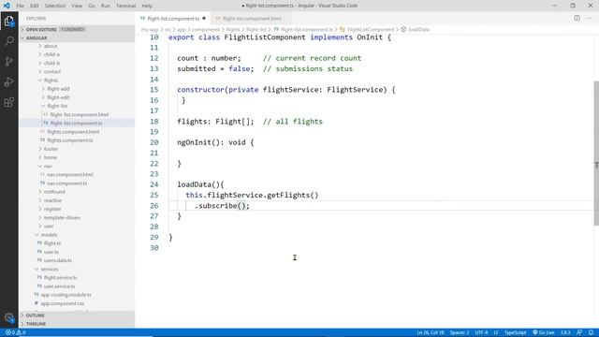The image size is (599, 337).
Task: Select flight-list.component.ts in explorer tree
Action: (76, 123)
